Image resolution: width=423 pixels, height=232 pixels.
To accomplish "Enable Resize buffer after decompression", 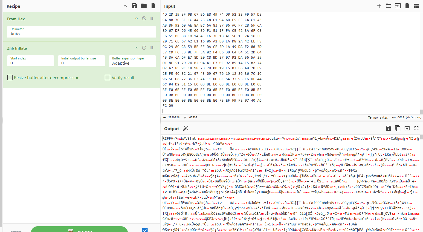I will pyautogui.click(x=10, y=78).
